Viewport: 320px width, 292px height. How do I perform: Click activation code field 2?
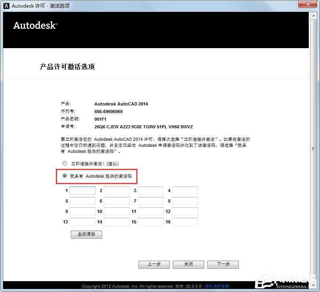click(117, 191)
